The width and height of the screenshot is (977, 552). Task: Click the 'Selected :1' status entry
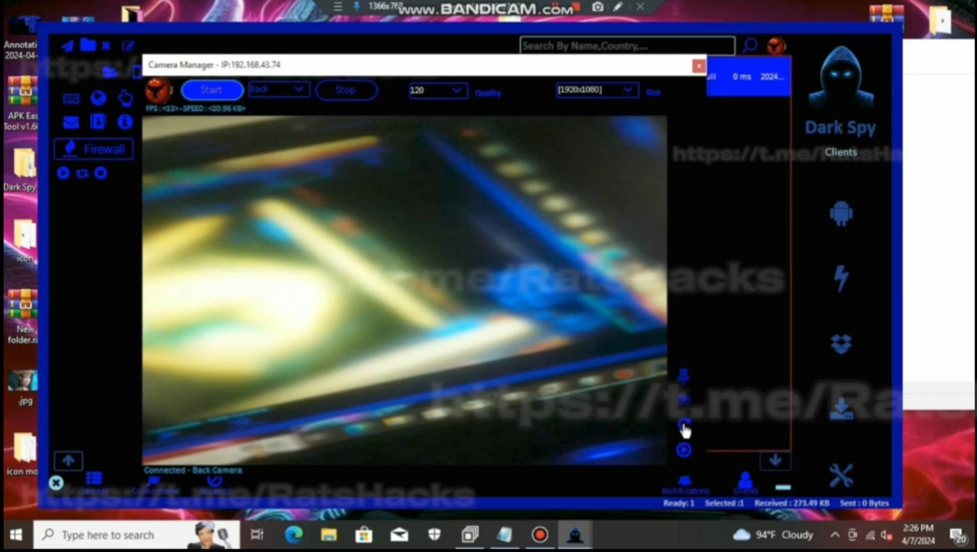coord(724,503)
